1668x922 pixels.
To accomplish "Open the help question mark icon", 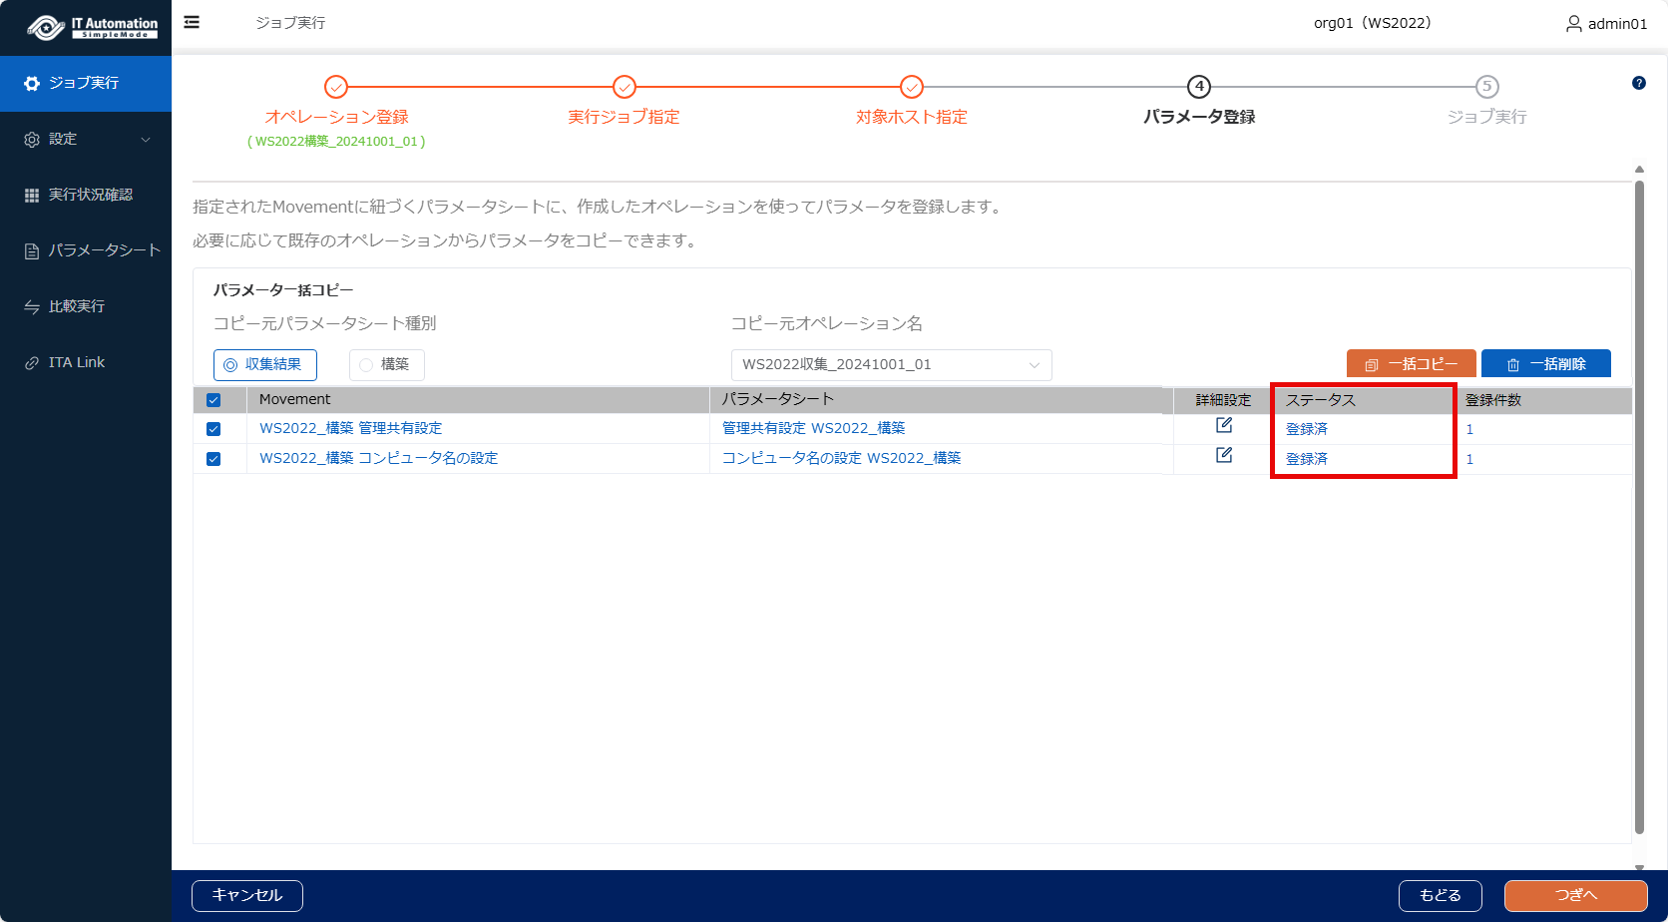I will 1638,83.
